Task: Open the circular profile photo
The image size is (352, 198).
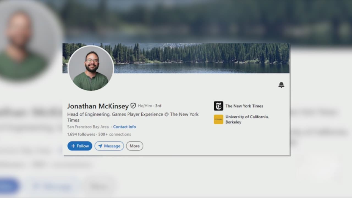Action: click(x=91, y=68)
